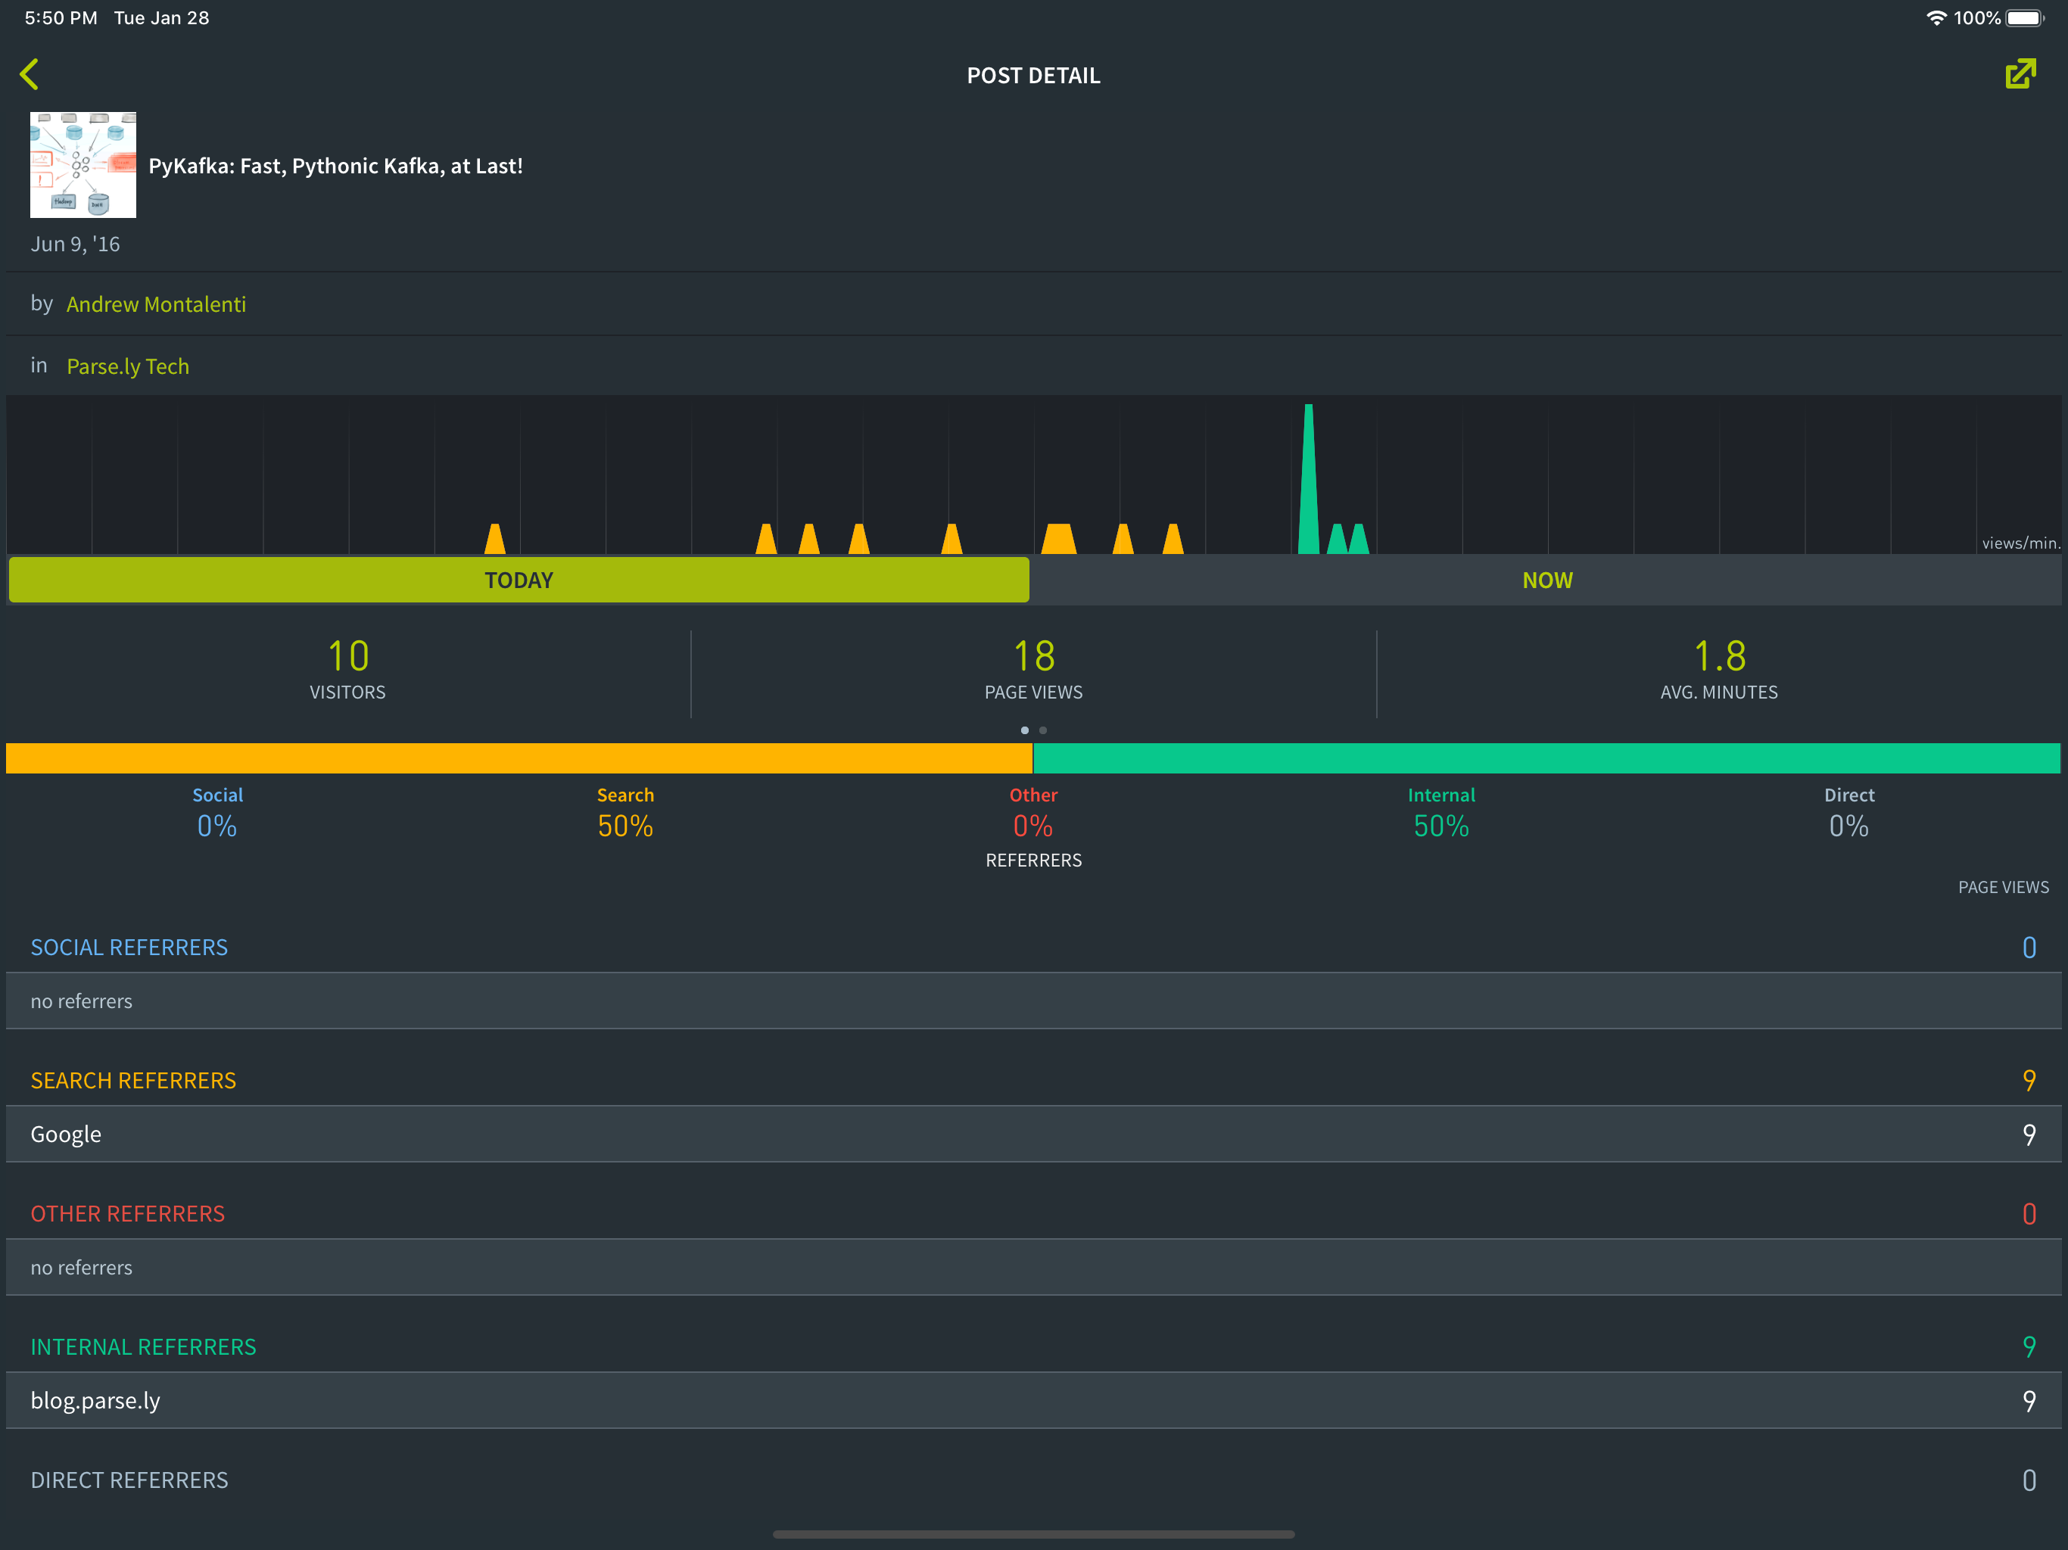Tap 'no referrers' row under Social Referrers
Screen dimensions: 2068x1550
tap(1033, 1001)
